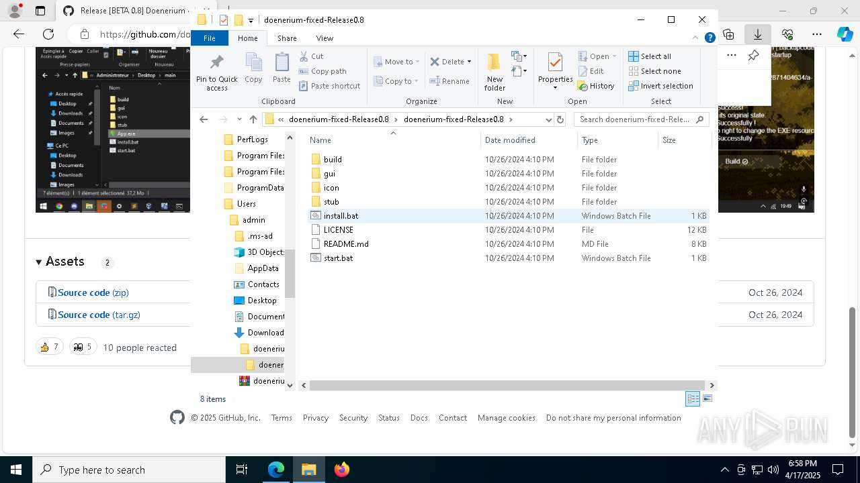Switch to the Home ribbon tab
The height and width of the screenshot is (483, 860).
247,38
